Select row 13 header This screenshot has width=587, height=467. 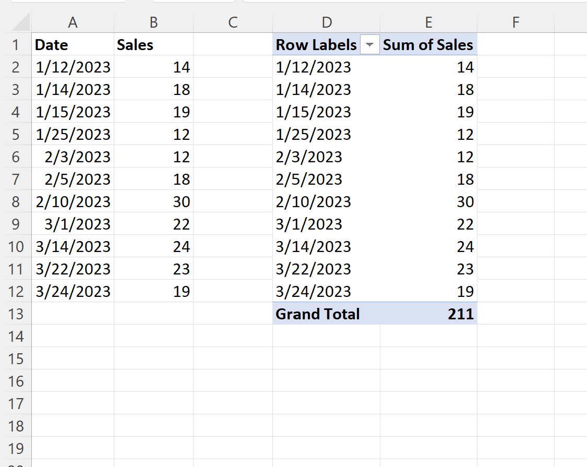pyautogui.click(x=16, y=314)
